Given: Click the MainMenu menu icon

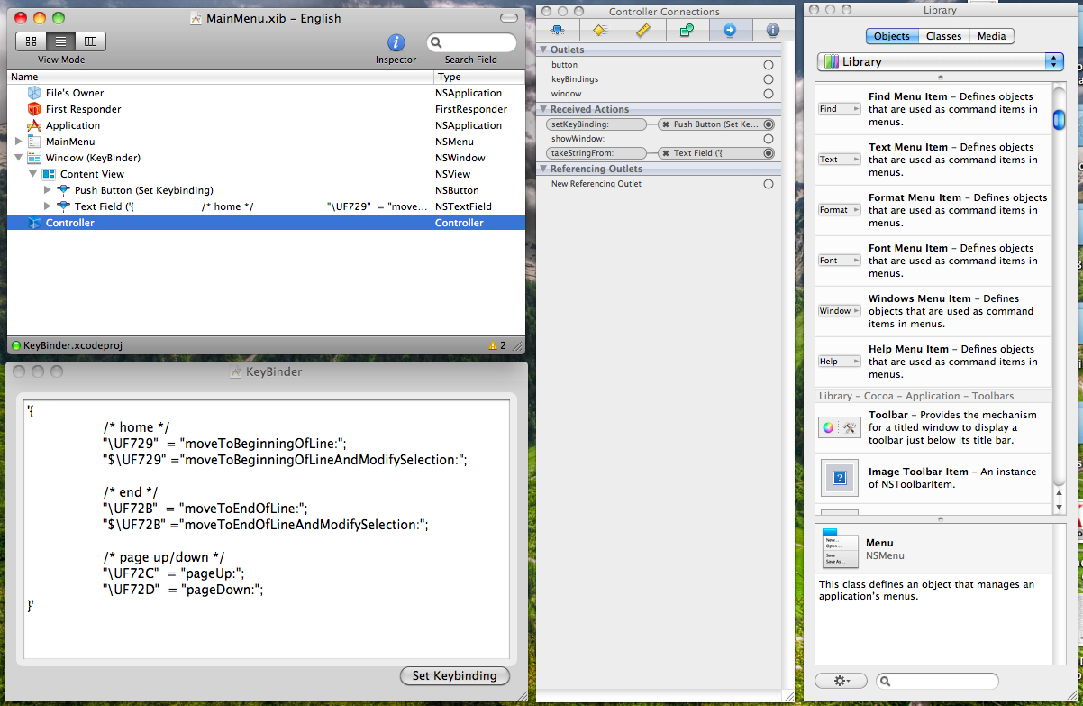Looking at the screenshot, I should [x=34, y=142].
